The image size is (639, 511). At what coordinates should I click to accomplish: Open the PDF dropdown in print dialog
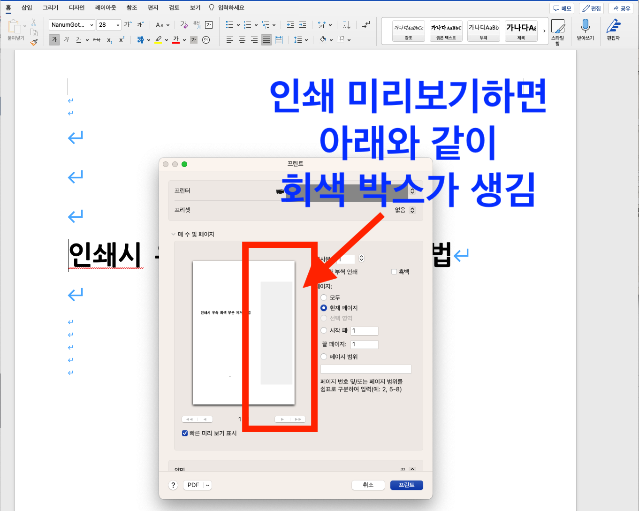(x=198, y=485)
